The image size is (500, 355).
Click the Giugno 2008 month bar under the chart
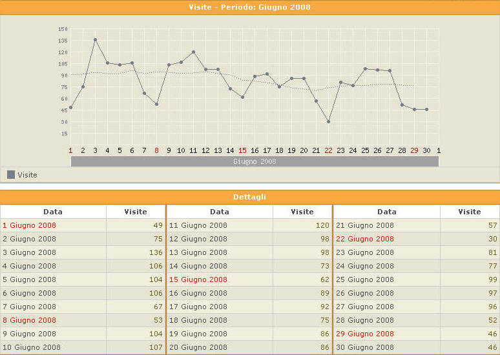(255, 161)
